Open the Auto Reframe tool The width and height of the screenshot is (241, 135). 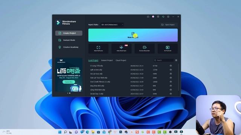pos(98,48)
